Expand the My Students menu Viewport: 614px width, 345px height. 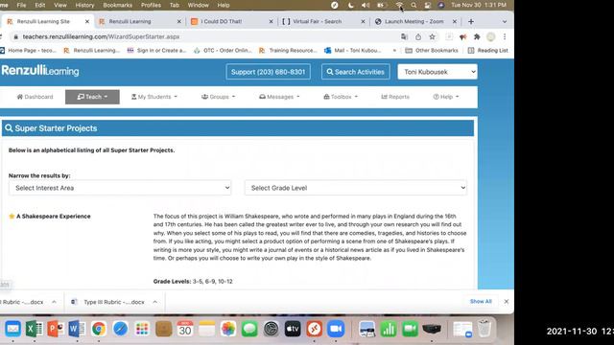[x=154, y=97]
